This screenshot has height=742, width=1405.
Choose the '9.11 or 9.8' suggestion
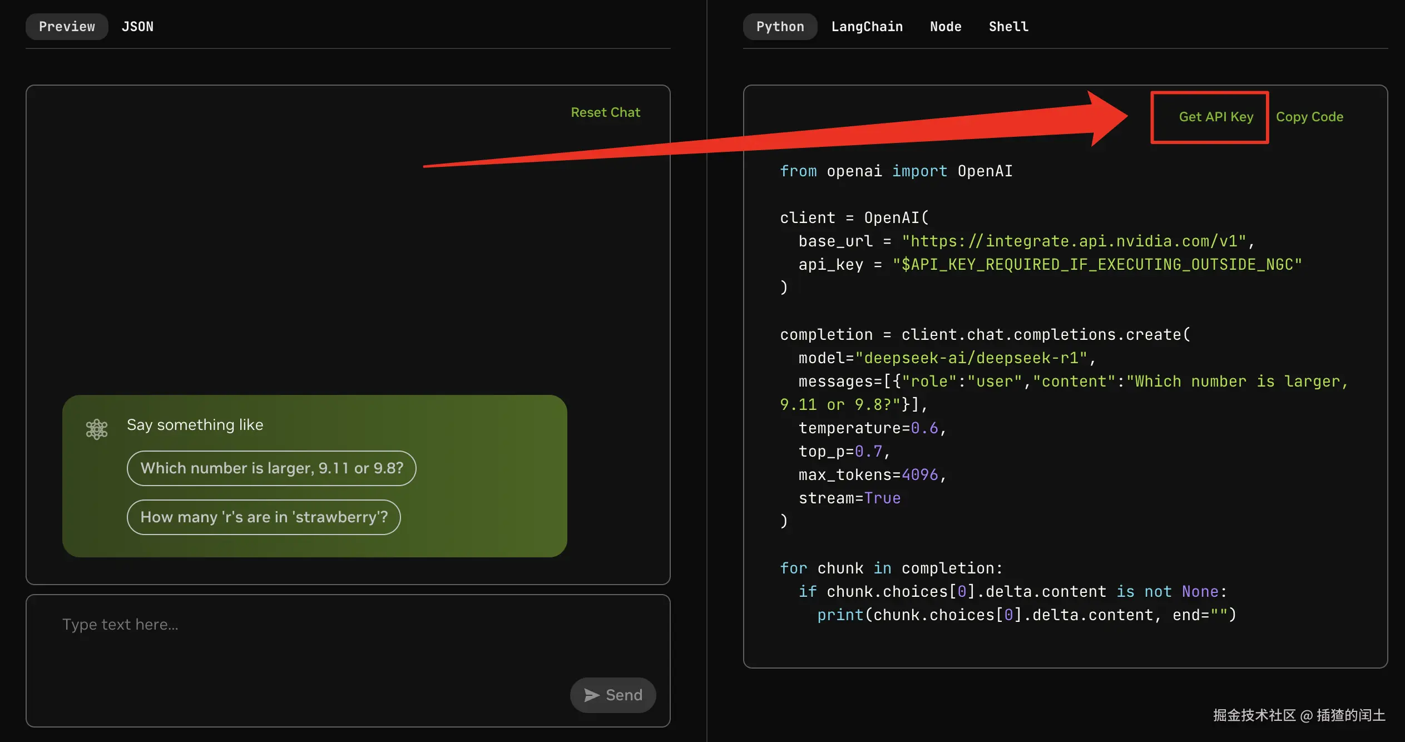271,468
